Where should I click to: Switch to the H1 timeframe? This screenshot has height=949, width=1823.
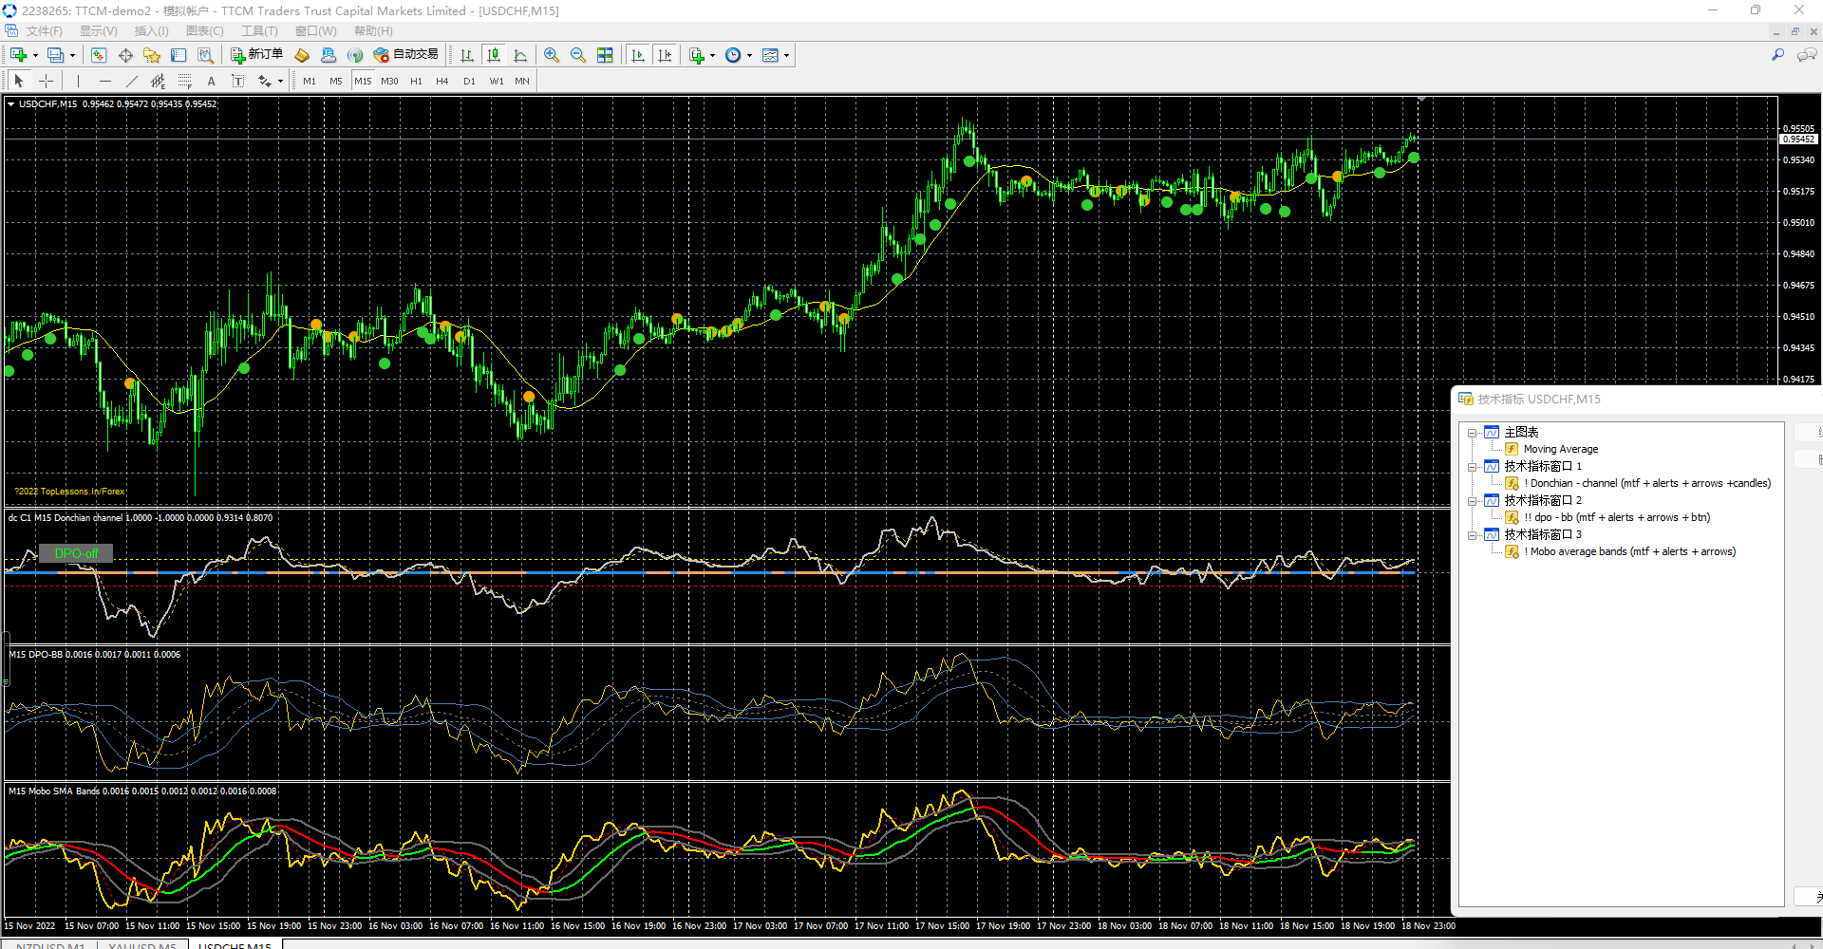tap(416, 81)
